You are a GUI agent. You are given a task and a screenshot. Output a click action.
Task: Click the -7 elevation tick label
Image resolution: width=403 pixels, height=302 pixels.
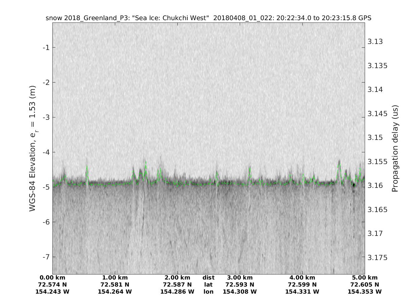coord(46,257)
